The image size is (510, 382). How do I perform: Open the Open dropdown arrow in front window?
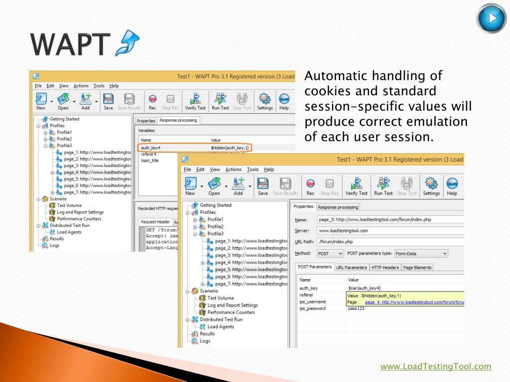(226, 187)
